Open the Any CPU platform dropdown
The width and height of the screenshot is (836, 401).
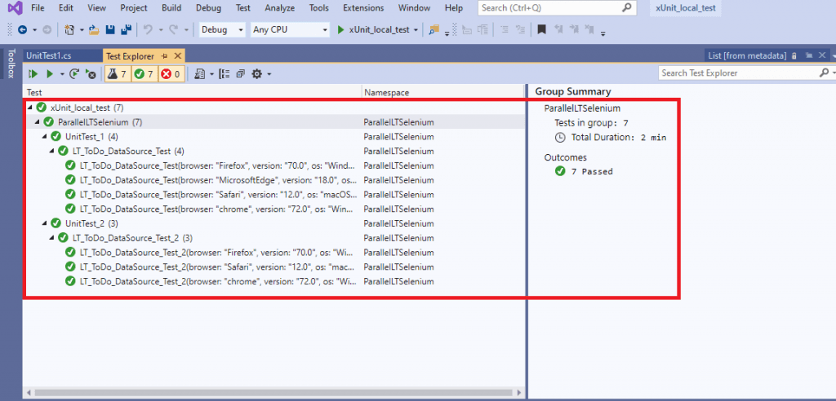(x=289, y=30)
